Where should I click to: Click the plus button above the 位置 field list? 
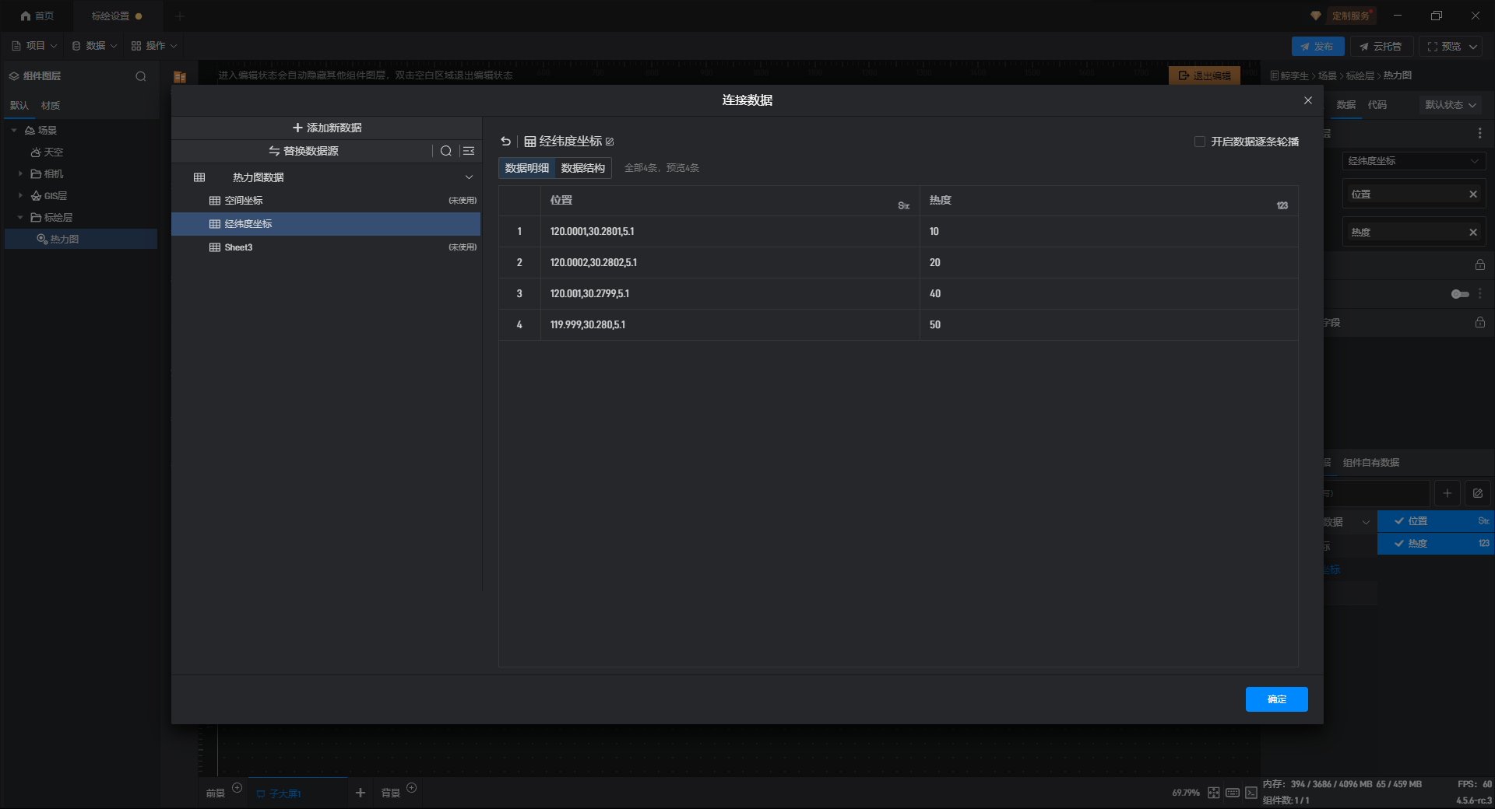1447,493
